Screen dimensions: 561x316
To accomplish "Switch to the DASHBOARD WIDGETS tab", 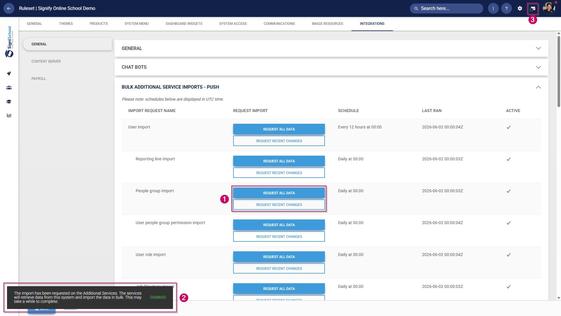I will click(x=184, y=24).
